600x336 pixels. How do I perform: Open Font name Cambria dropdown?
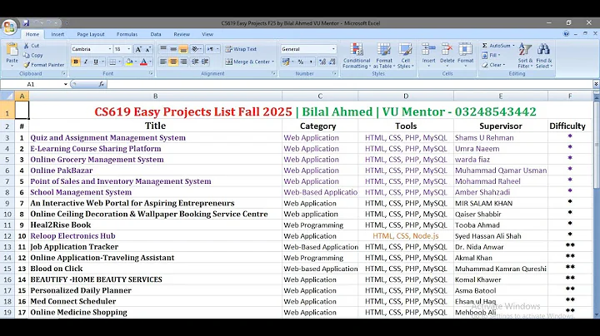point(110,49)
